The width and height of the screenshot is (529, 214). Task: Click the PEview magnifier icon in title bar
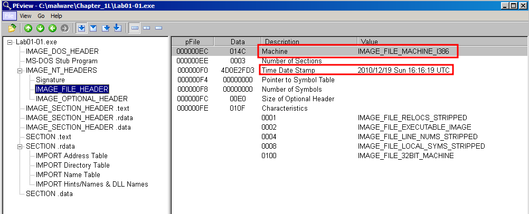tap(6, 5)
